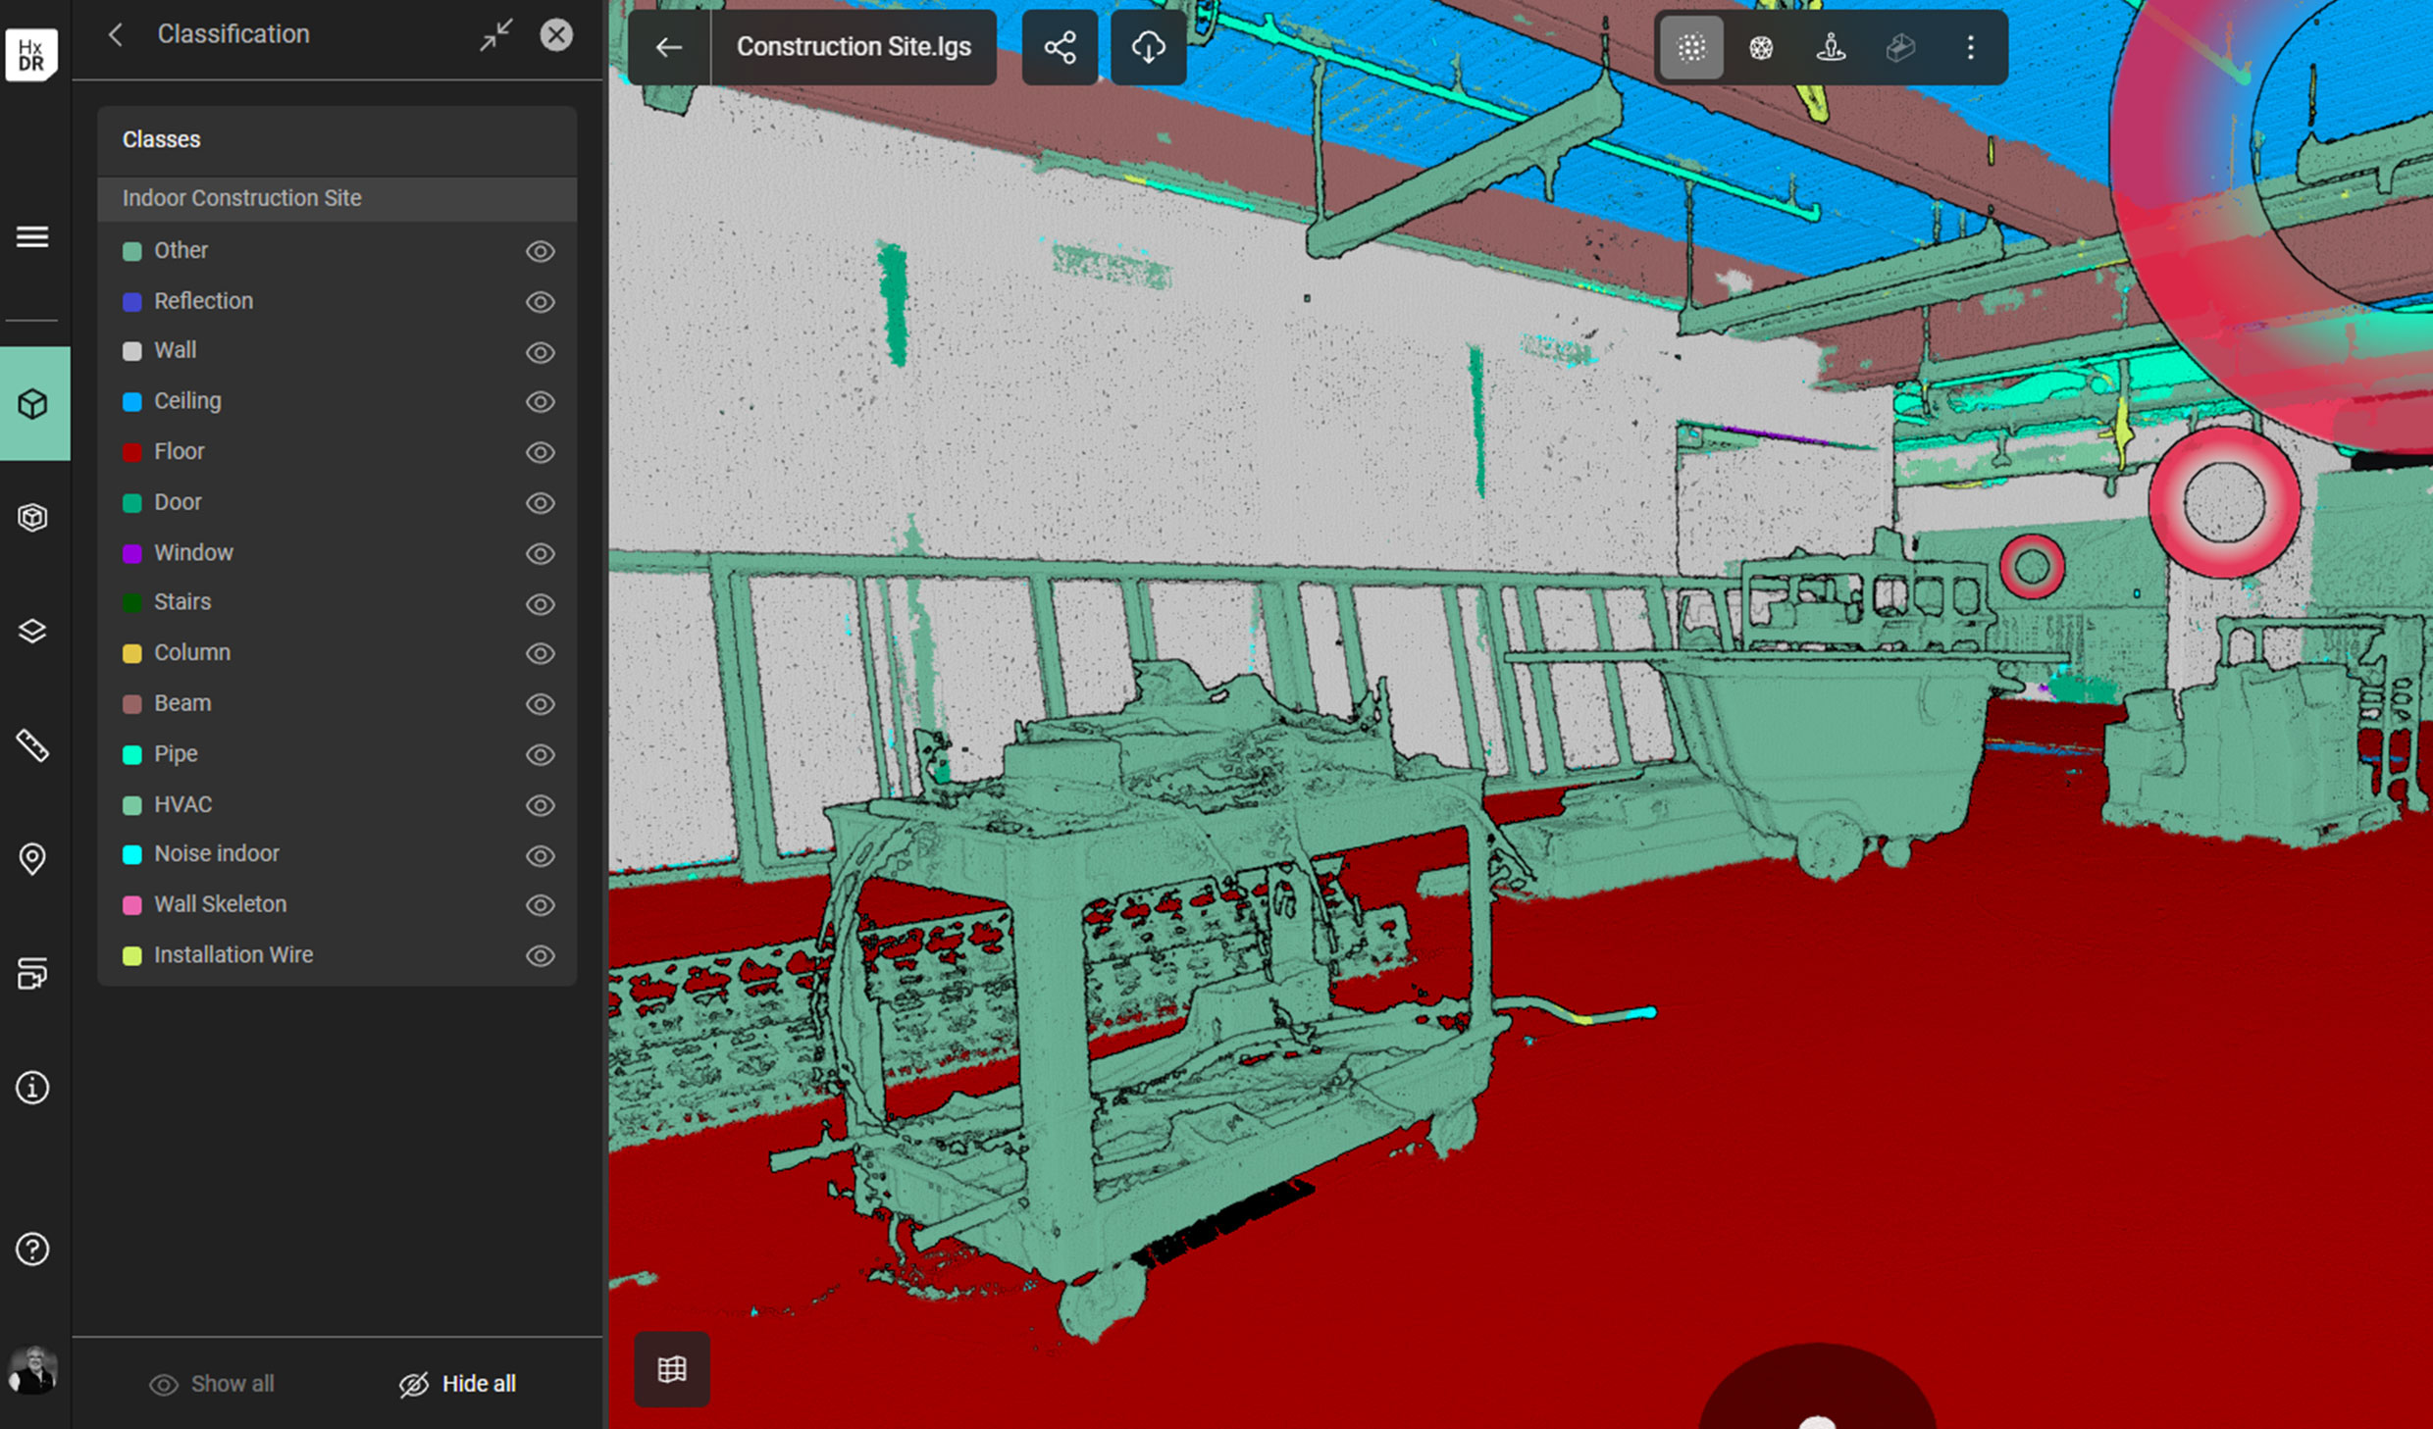Activate the point cloud view mode

tap(1691, 47)
